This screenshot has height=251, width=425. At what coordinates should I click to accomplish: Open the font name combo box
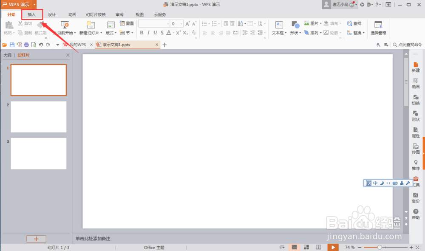pos(154,24)
